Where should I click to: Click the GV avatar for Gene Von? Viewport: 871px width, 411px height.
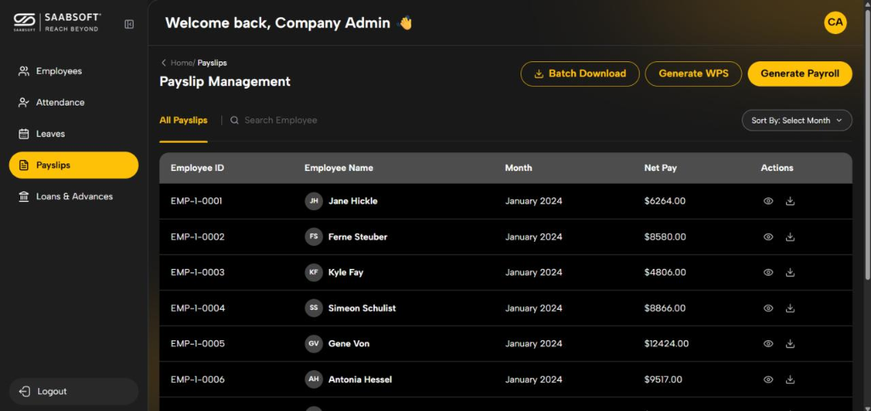314,344
